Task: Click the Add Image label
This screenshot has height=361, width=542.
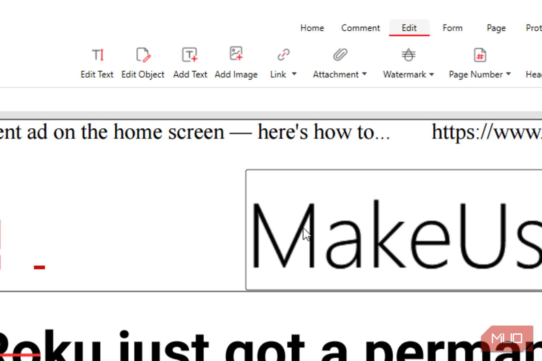Action: click(236, 75)
